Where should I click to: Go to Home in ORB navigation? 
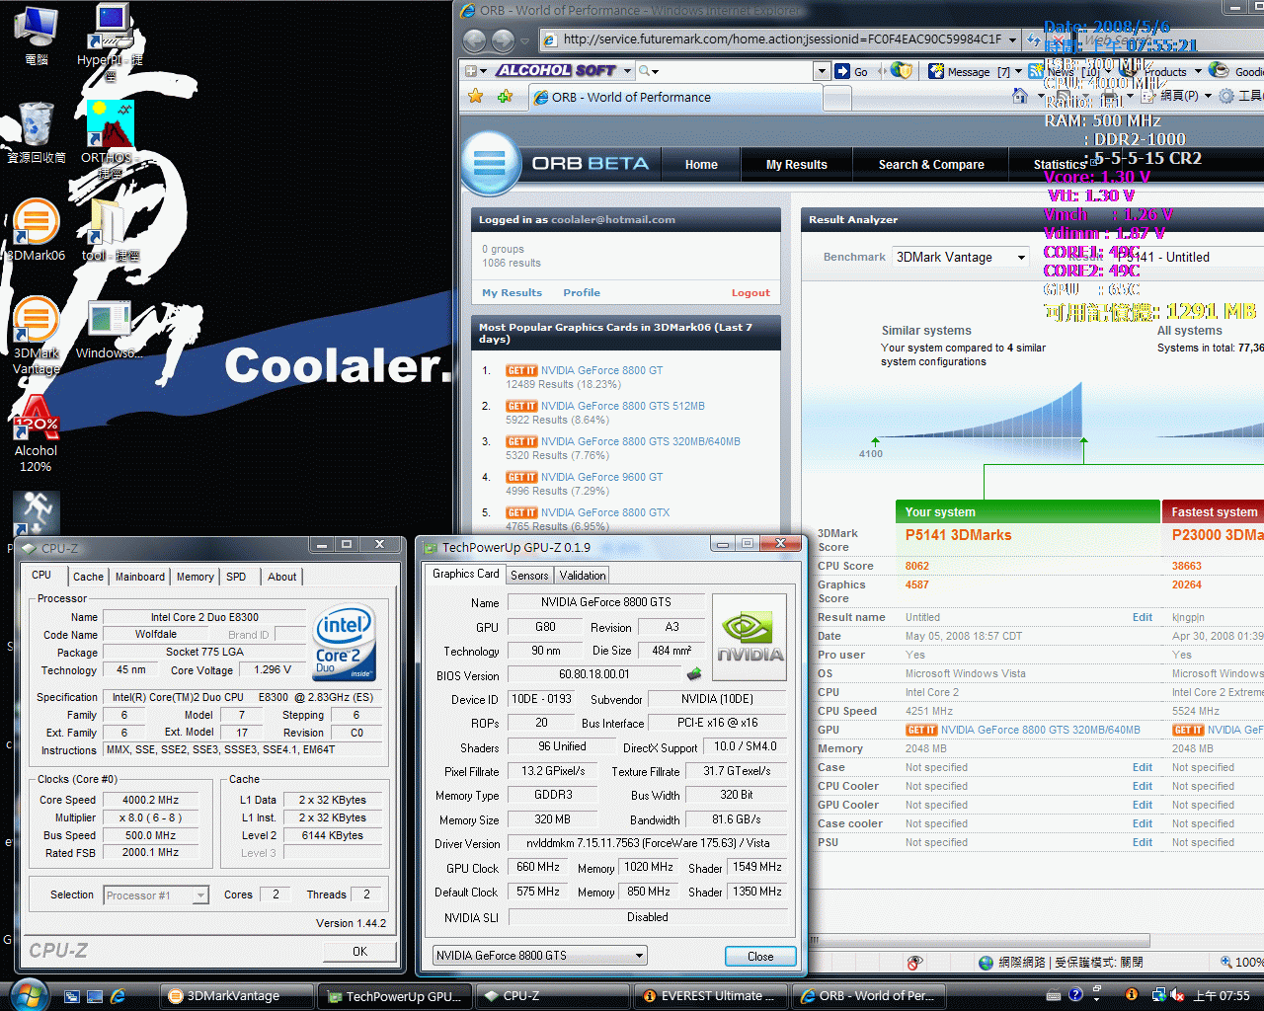(x=701, y=165)
